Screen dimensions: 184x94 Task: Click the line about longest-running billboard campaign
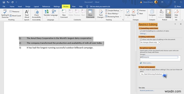pos(60,48)
